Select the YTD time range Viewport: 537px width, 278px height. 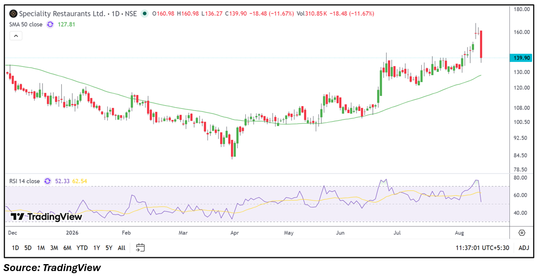tap(82, 248)
